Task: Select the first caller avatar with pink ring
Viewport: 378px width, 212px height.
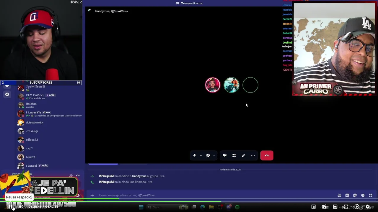Action: coord(213,85)
